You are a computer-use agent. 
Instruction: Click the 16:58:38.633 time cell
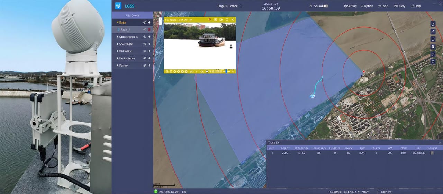point(418,153)
